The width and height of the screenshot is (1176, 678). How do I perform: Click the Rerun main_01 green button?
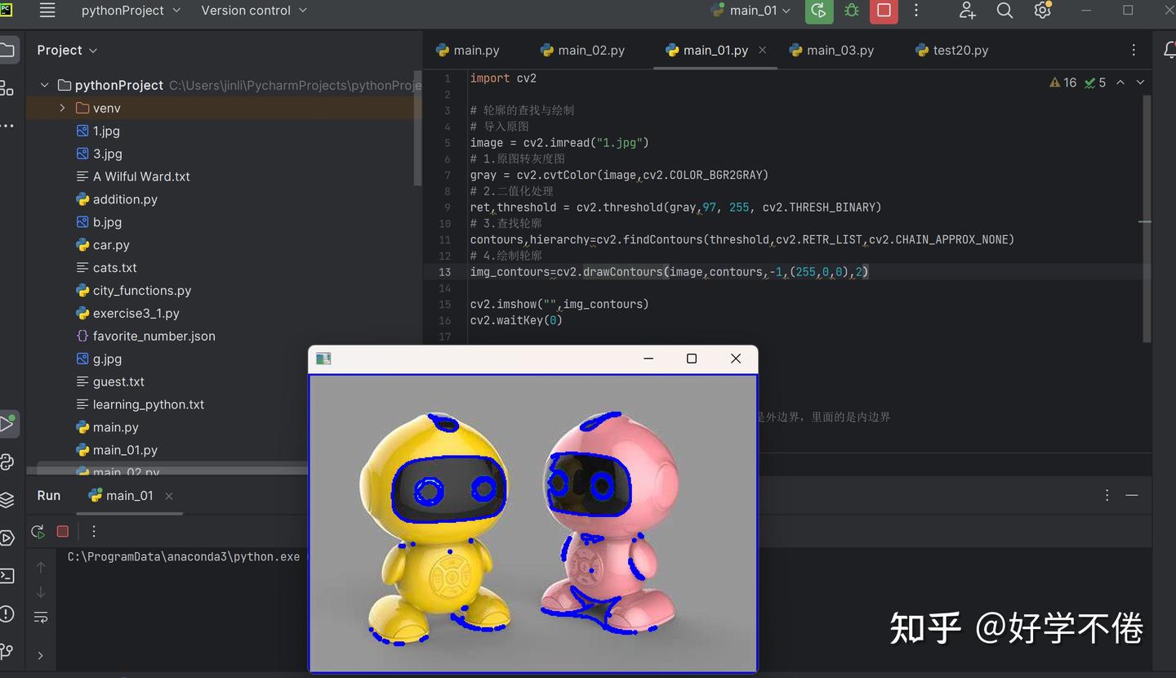coord(818,11)
